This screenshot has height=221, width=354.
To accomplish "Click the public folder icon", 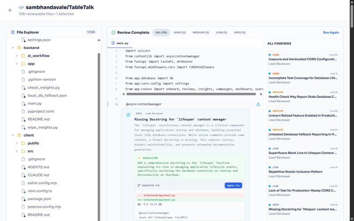I will click(23, 143).
